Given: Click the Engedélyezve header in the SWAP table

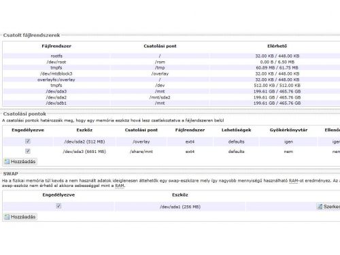Looking at the screenshot, I should 58,194.
